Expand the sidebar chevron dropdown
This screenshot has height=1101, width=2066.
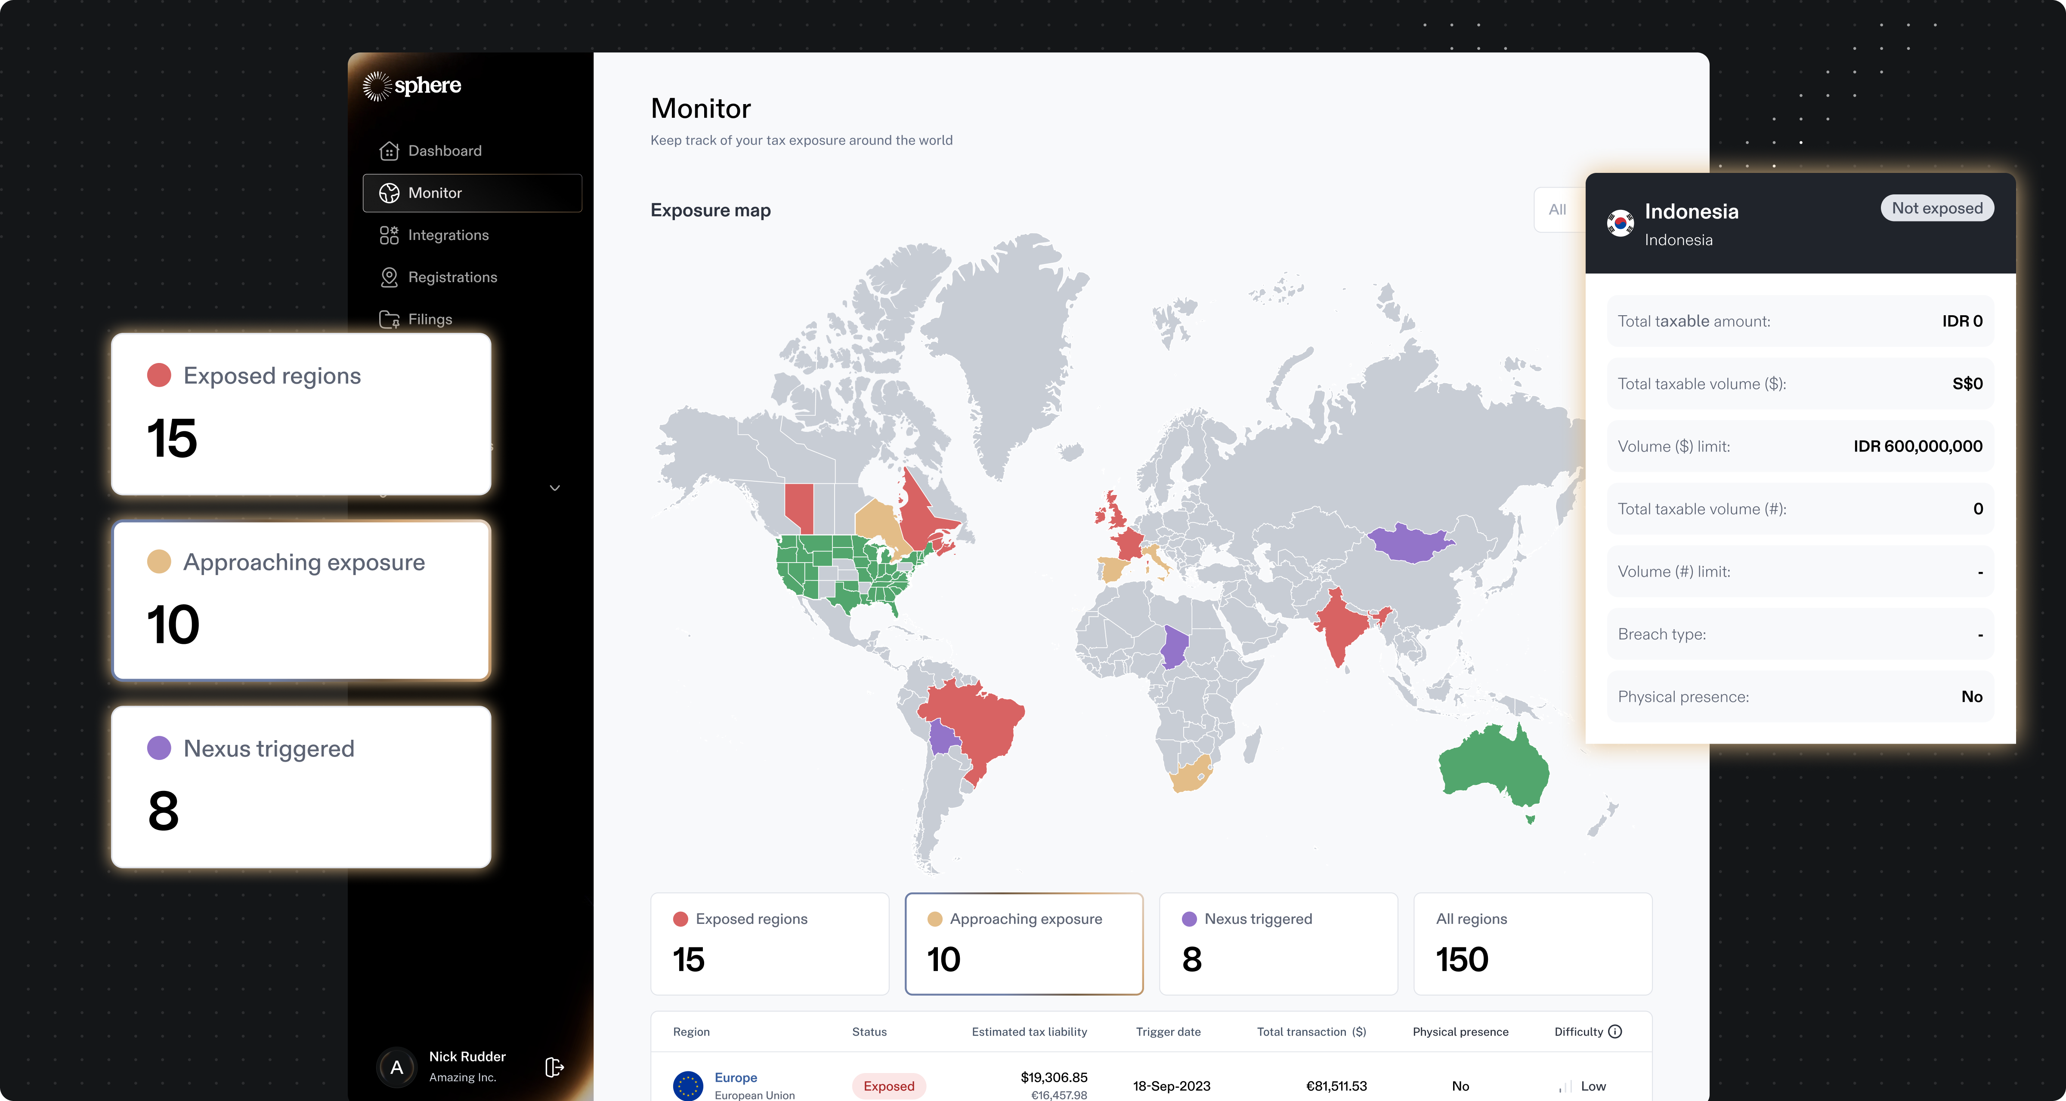(554, 487)
